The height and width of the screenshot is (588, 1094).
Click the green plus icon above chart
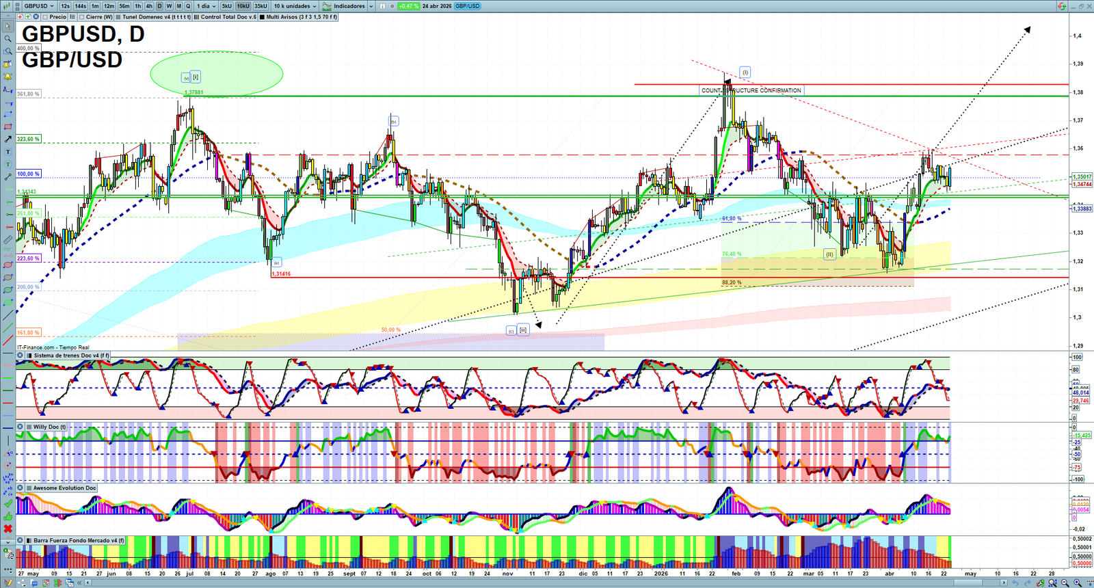tap(28, 16)
